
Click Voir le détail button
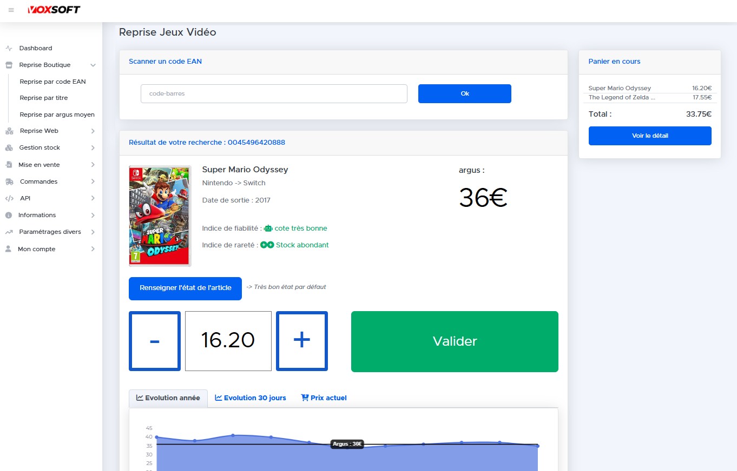coord(650,136)
